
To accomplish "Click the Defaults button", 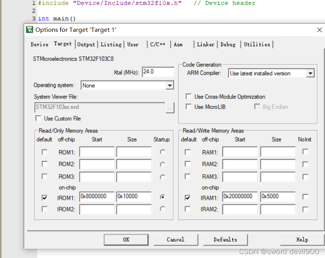I will 225,239.
